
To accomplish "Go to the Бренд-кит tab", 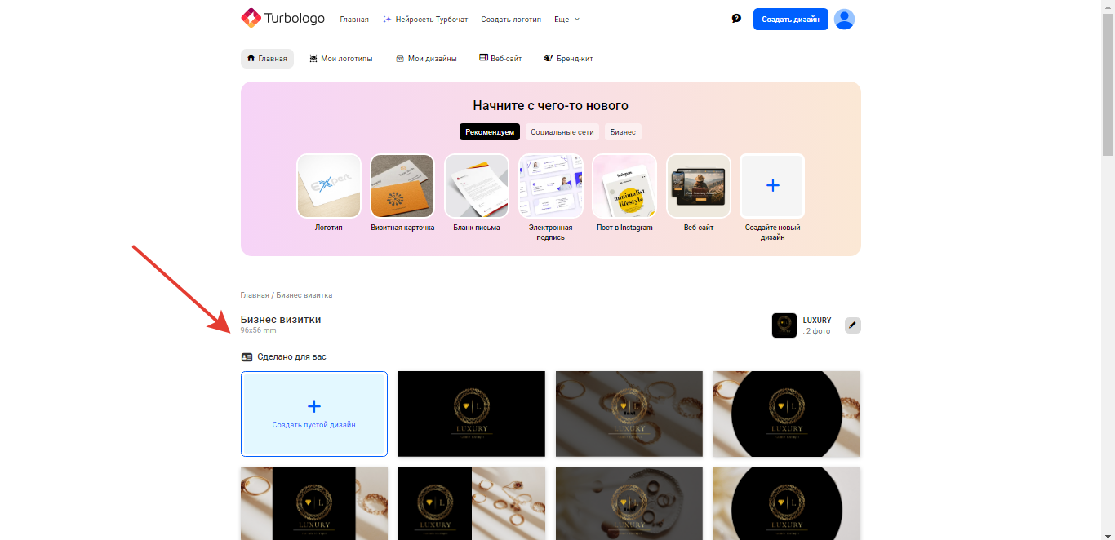I will coord(569,59).
